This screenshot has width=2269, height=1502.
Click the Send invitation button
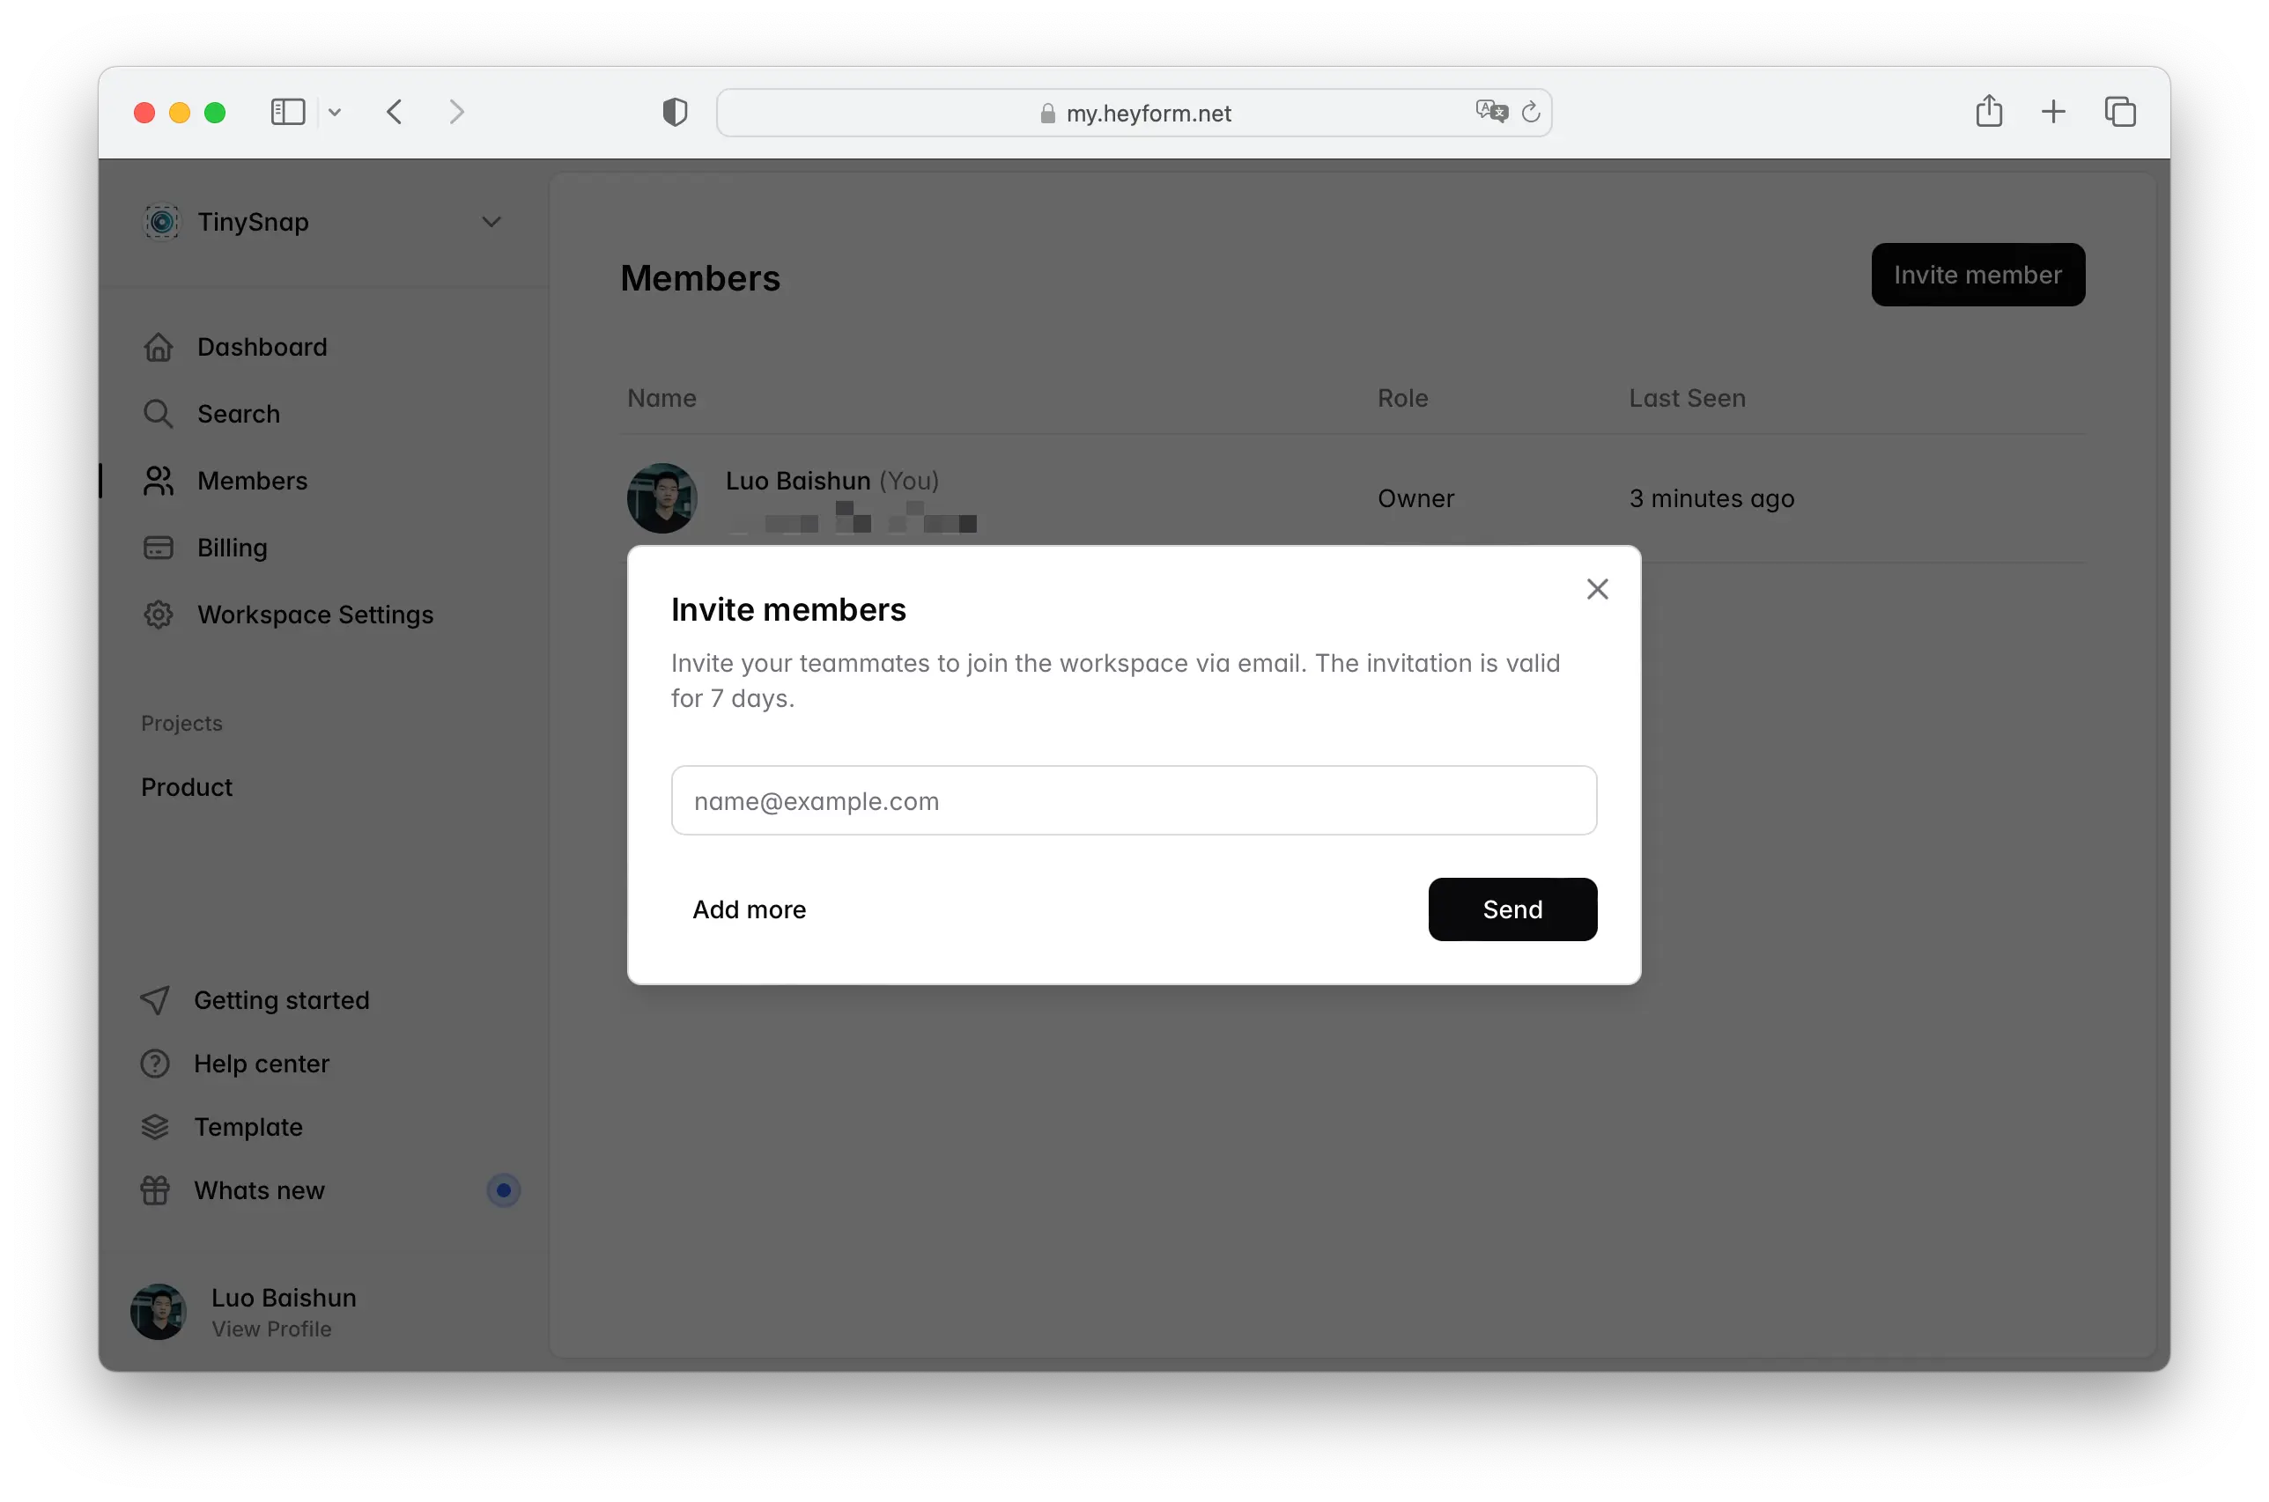(1511, 909)
